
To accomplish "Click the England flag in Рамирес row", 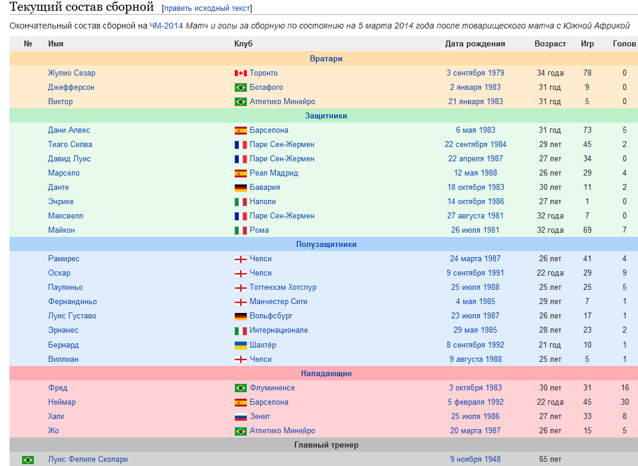I will 240,259.
